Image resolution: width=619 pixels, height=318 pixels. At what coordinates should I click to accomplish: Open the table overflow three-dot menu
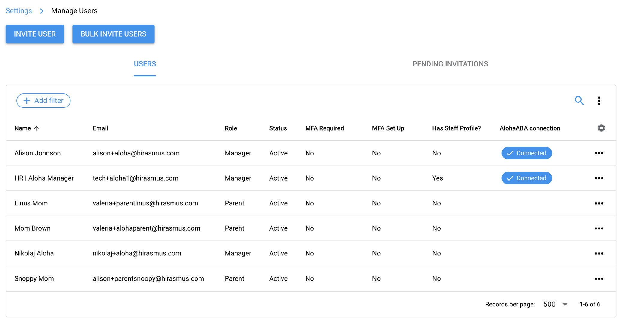[x=599, y=101]
